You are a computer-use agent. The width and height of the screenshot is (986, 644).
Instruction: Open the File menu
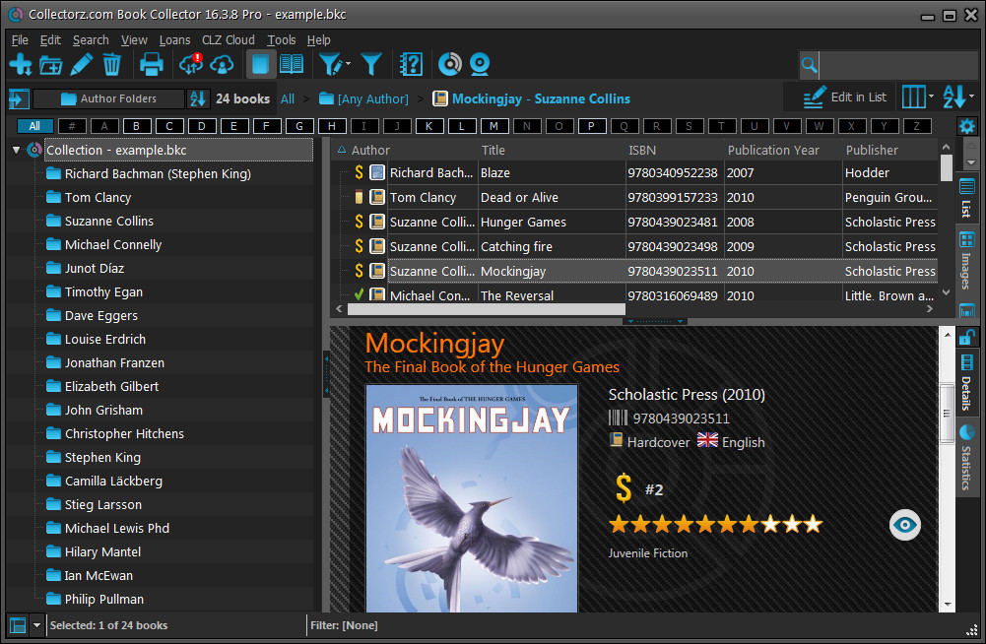(x=20, y=40)
